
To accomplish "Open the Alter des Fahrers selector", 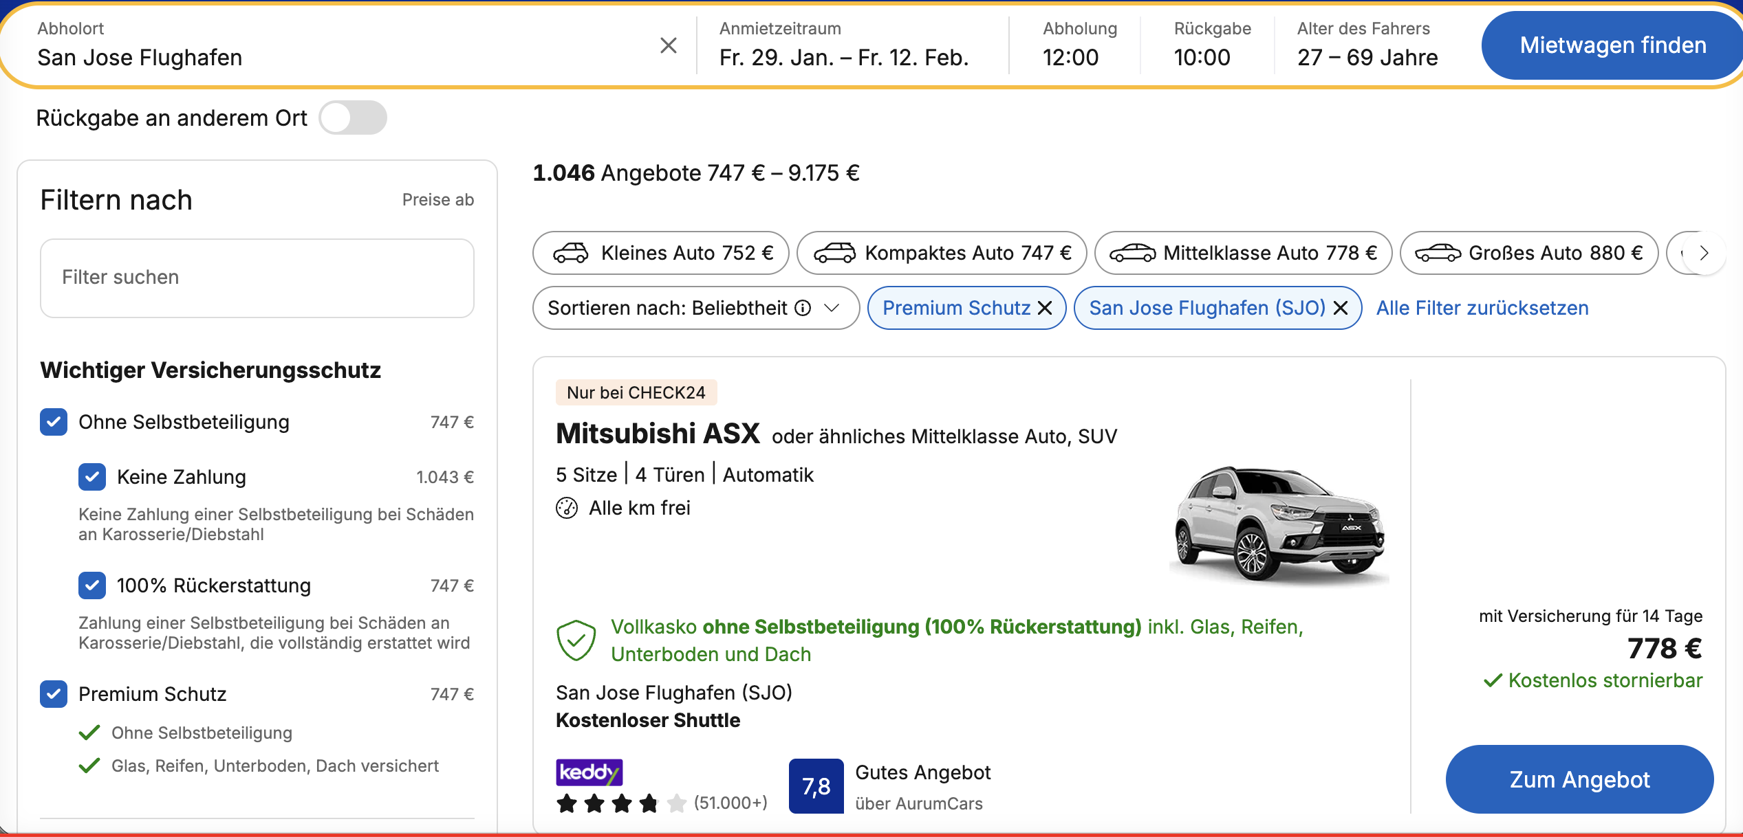I will click(x=1367, y=45).
